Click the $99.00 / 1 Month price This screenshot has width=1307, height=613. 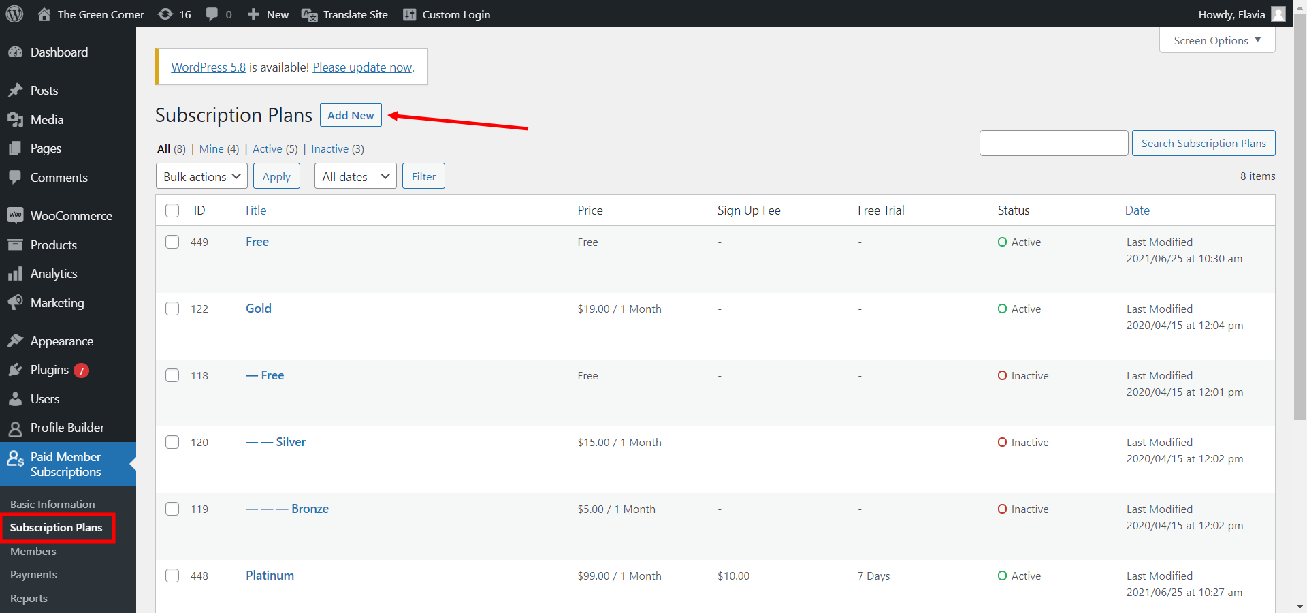619,576
